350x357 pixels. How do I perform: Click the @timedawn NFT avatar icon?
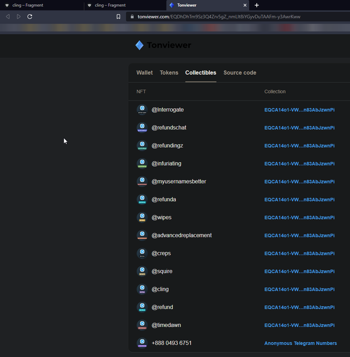pos(142,325)
